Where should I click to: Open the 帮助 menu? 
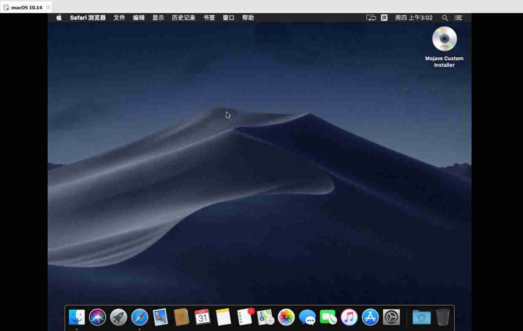[248, 18]
